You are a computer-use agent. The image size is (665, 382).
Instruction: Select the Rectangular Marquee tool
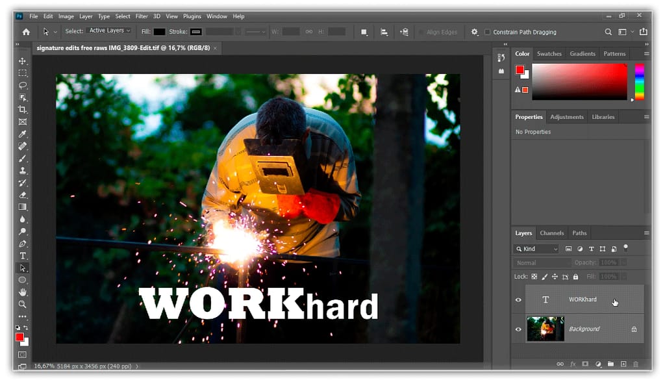click(23, 73)
